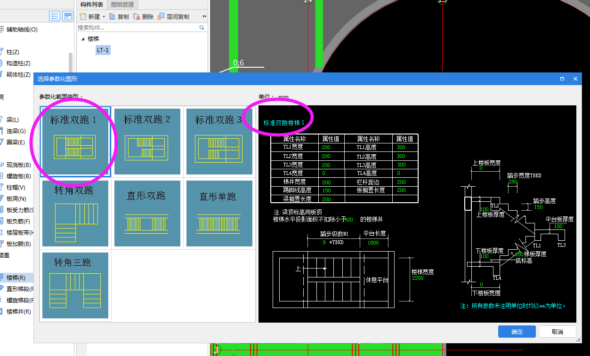590x356 pixels.
Task: Select the LT-1 component in the tree
Action: [x=103, y=50]
